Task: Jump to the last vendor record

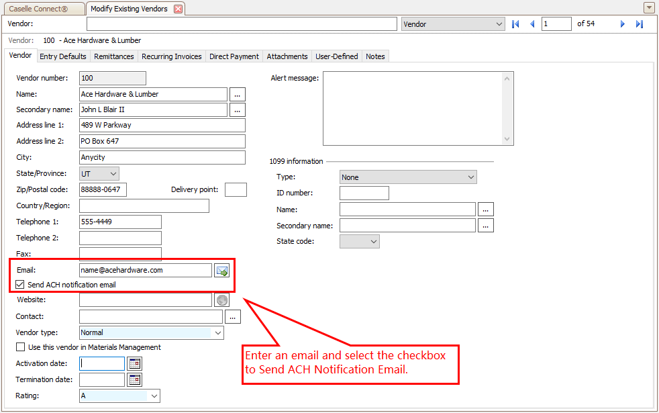Action: click(x=640, y=24)
